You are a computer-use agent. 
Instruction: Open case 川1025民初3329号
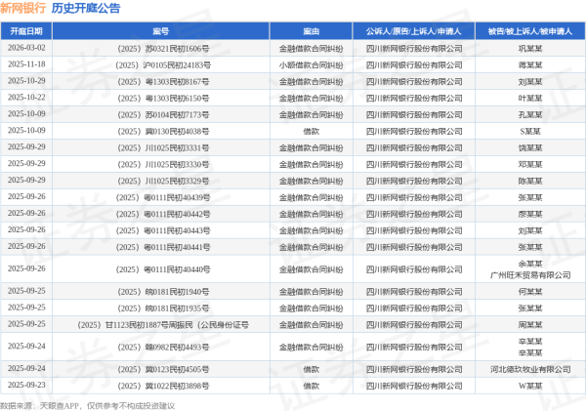click(161, 181)
